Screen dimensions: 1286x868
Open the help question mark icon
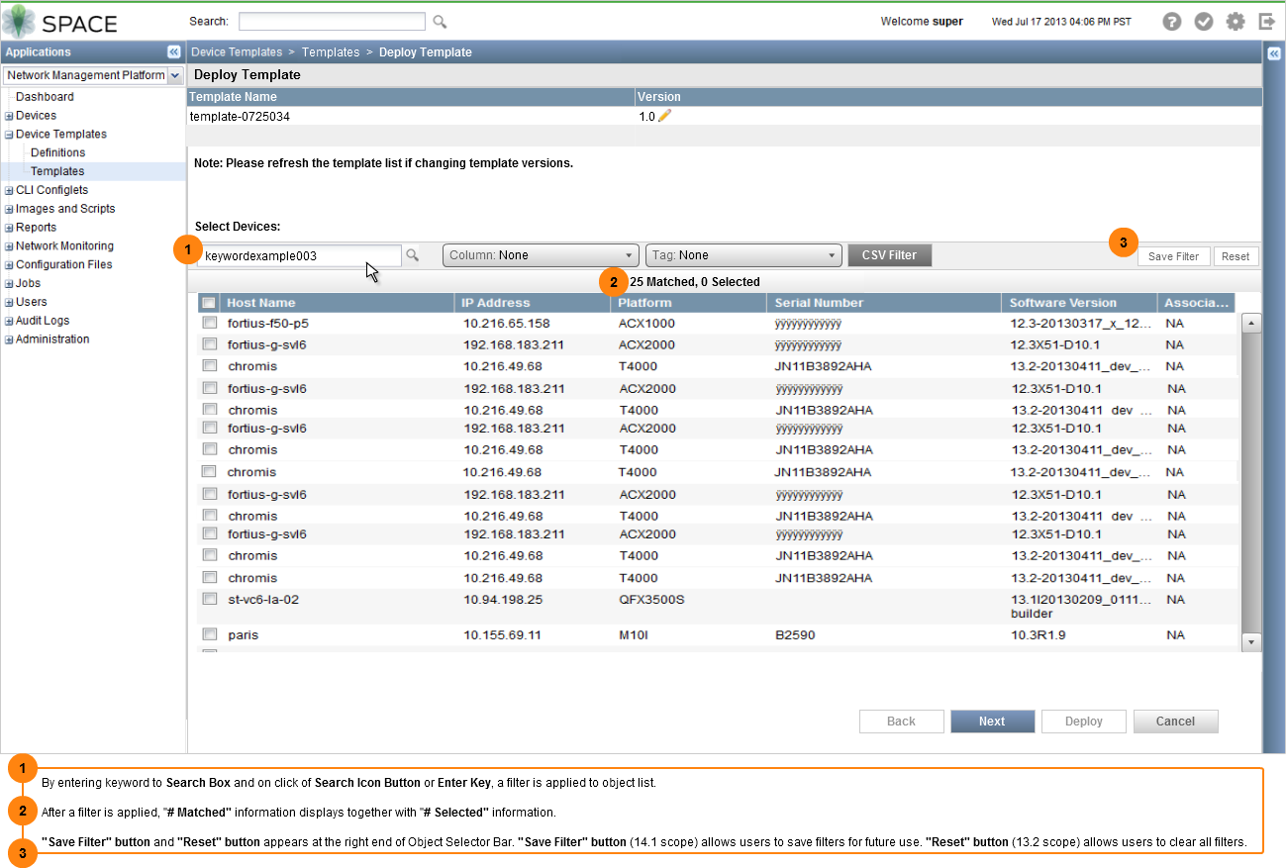[x=1172, y=22]
